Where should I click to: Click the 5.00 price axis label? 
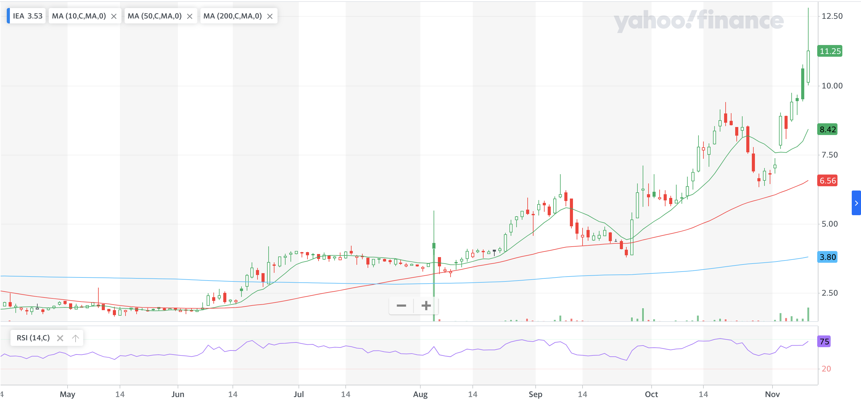click(830, 224)
